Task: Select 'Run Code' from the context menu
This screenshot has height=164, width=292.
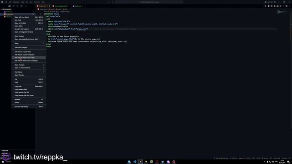Action: (x=29, y=20)
